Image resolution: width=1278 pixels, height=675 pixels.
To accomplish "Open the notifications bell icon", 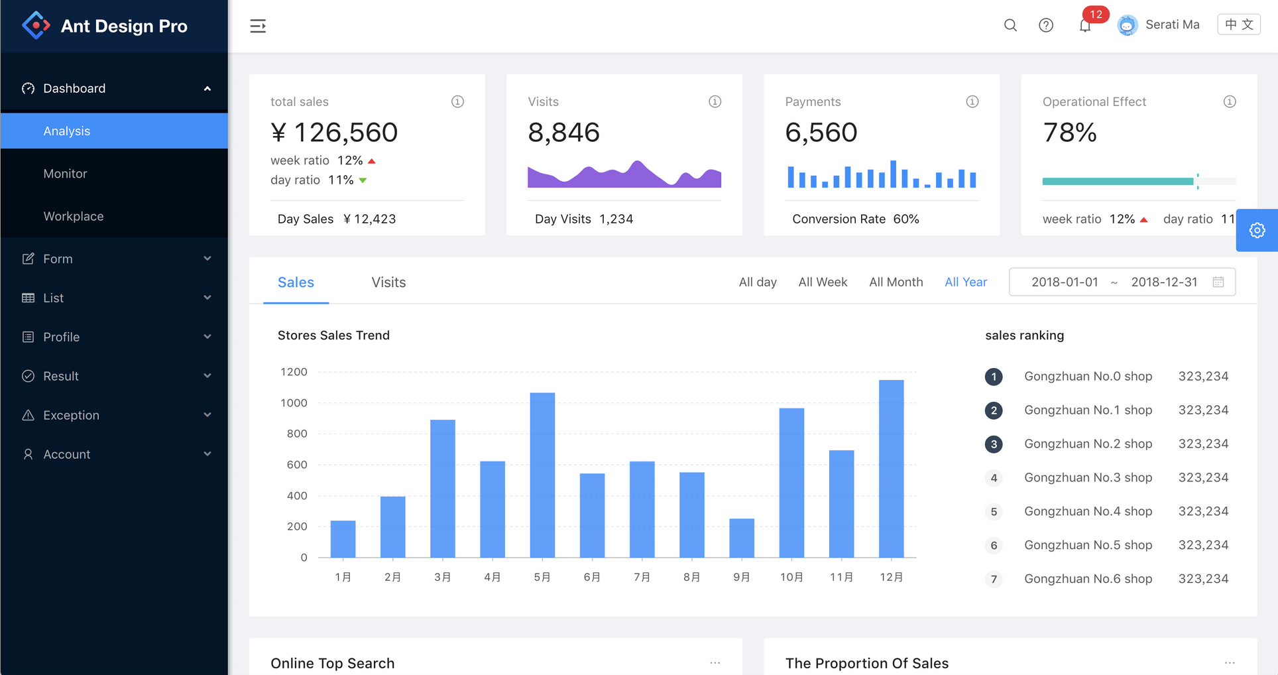I will (x=1085, y=26).
